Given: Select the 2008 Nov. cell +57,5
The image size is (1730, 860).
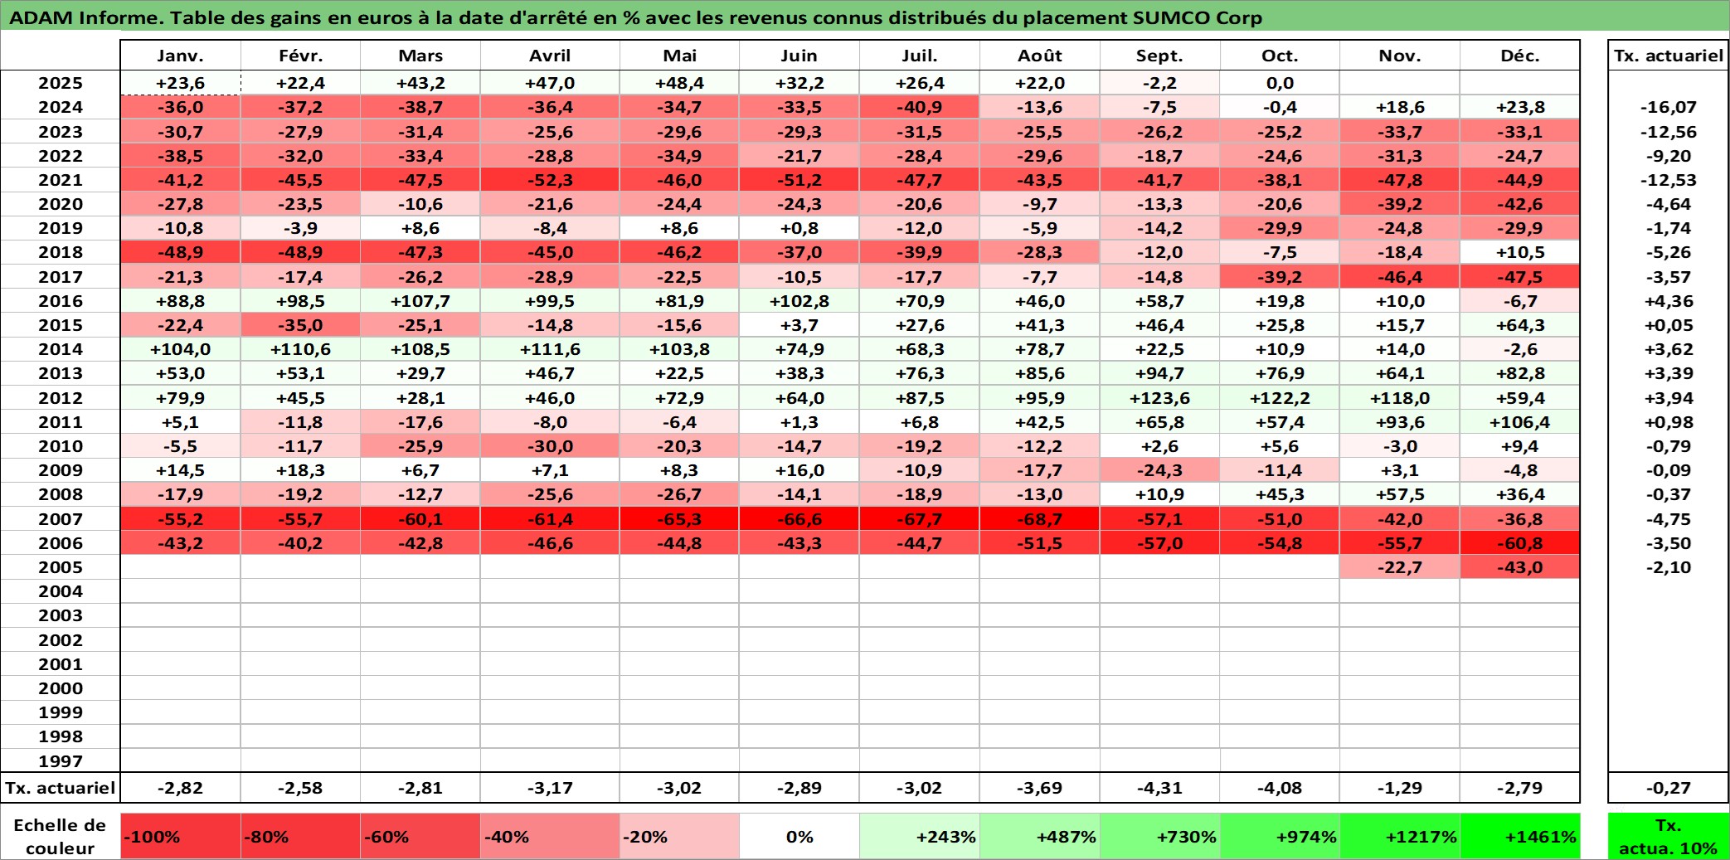Looking at the screenshot, I should click(1400, 494).
